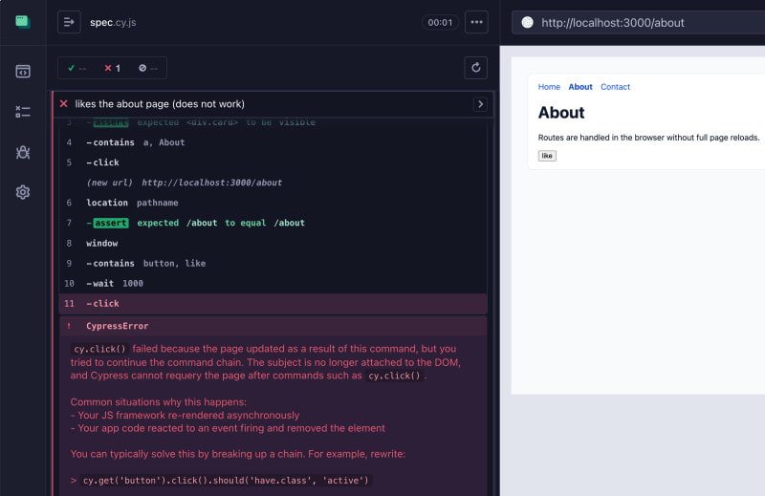Viewport: 765px width, 496px height.
Task: Click the 00:01 test duration
Action: pos(440,22)
